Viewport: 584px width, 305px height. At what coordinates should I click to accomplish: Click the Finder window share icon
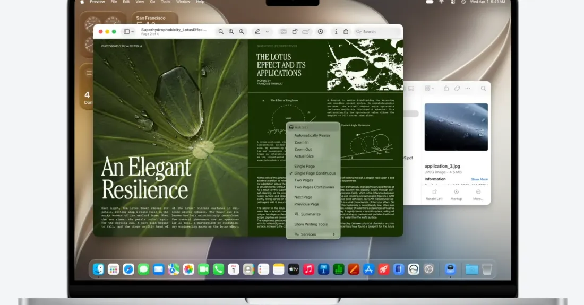tap(446, 88)
